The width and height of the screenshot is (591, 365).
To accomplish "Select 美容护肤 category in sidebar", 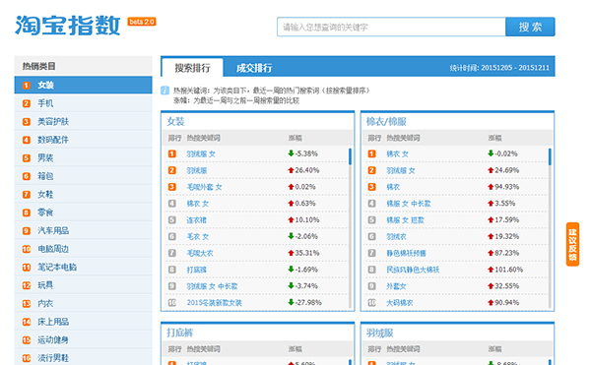I will pyautogui.click(x=84, y=121).
